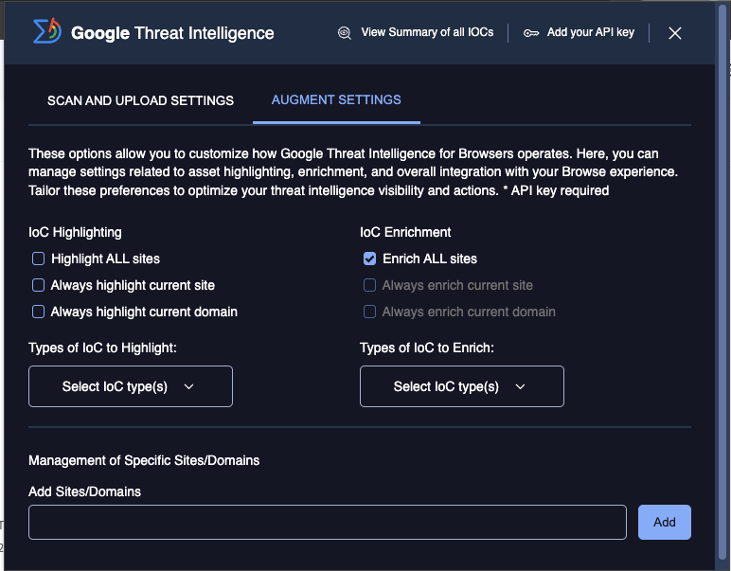The width and height of the screenshot is (731, 571).
Task: Open Types of IoC to Enrich dropdown
Action: [462, 386]
